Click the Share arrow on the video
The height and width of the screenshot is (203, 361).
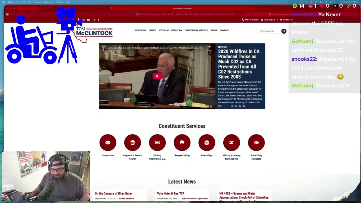209,48
